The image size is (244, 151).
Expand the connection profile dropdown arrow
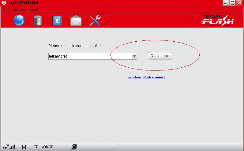tap(134, 56)
